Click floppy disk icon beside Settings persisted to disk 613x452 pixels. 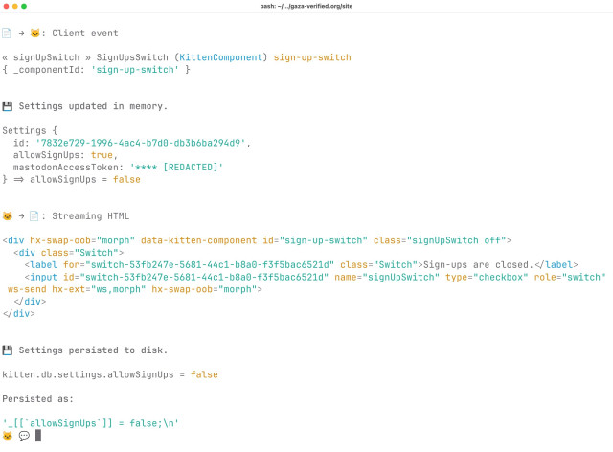[x=7, y=350]
